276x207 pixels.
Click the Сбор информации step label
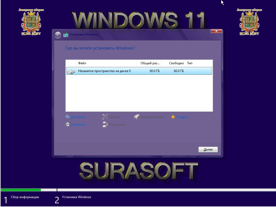[25, 197]
